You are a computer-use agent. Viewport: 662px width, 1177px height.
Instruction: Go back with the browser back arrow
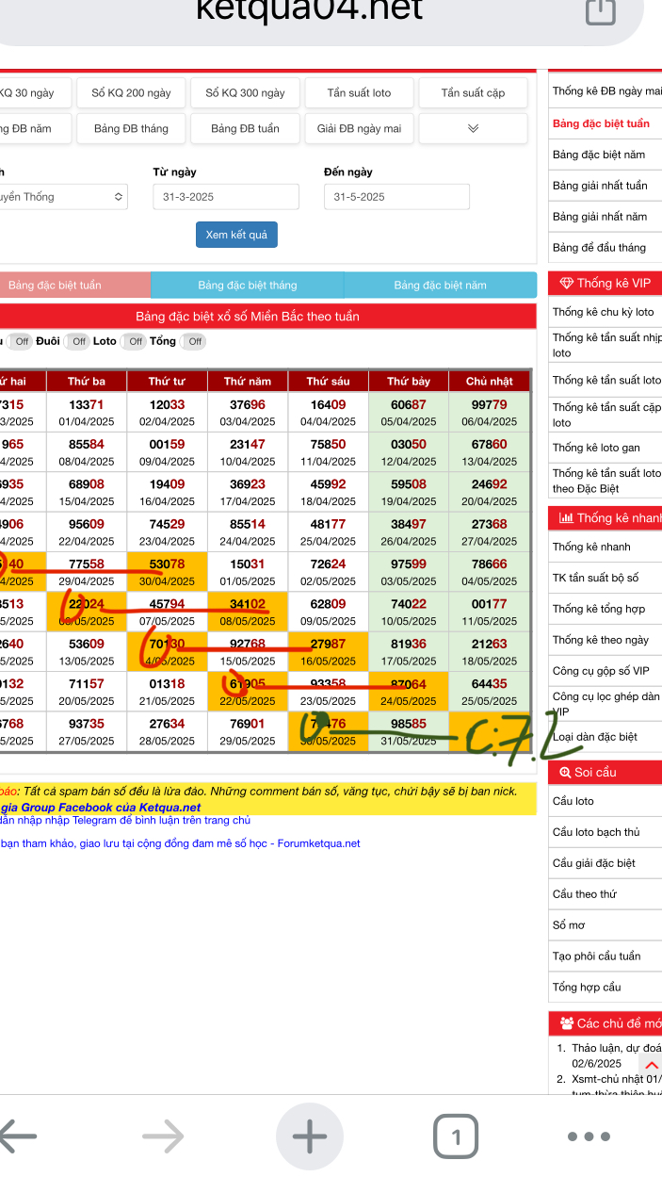pyautogui.click(x=21, y=1136)
